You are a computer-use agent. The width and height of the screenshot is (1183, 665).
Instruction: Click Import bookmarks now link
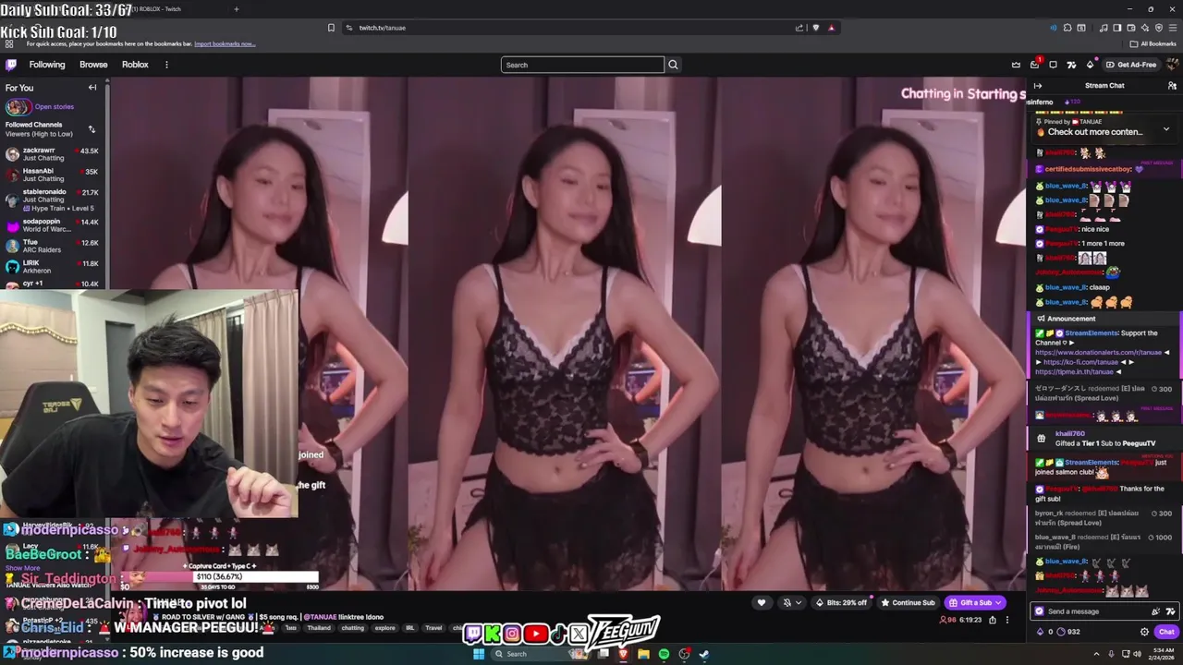pos(225,43)
